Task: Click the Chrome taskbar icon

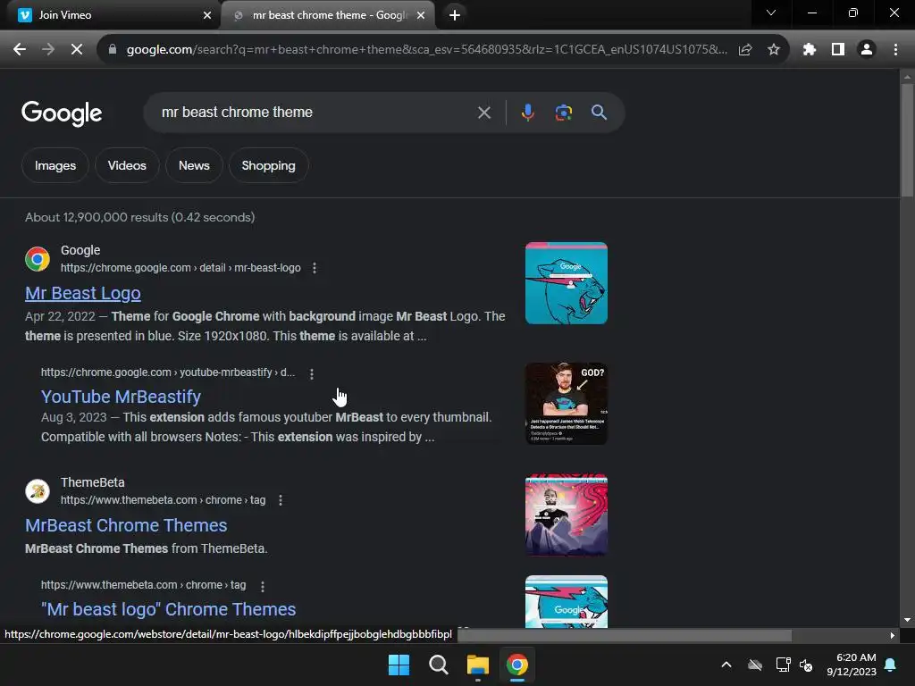Action: [x=517, y=665]
